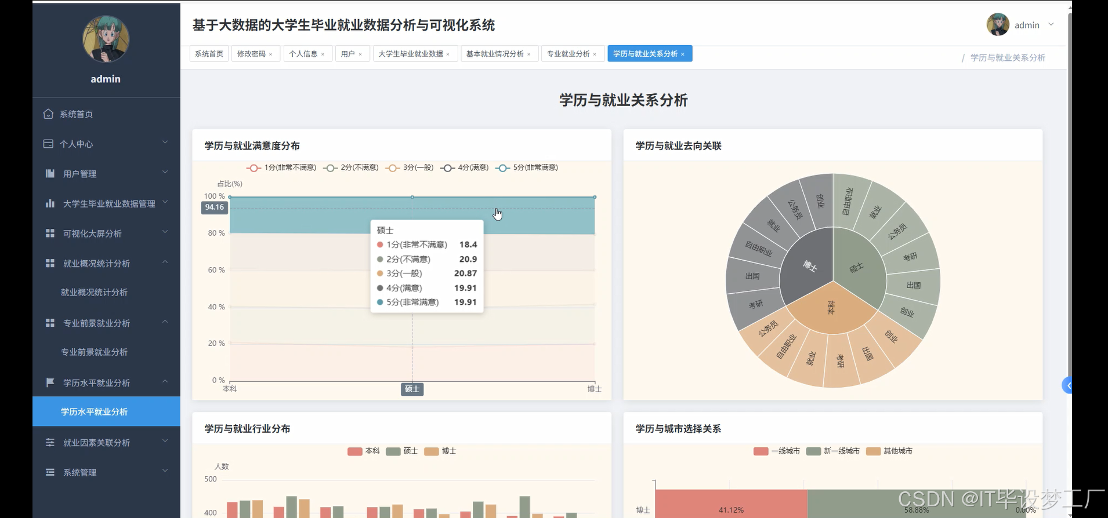1108x518 pixels.
Task: Expand the 个人中心 menu chevron
Action: tap(165, 142)
